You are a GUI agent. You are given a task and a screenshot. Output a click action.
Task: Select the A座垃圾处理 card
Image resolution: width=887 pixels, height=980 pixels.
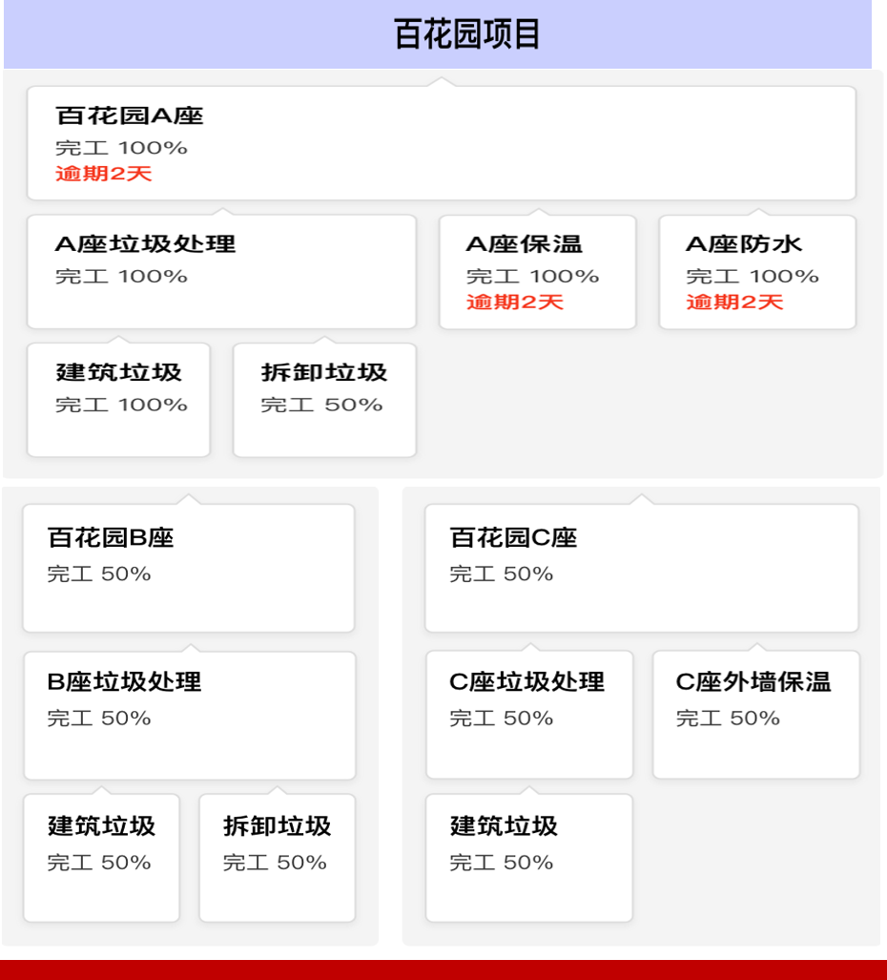tap(221, 272)
